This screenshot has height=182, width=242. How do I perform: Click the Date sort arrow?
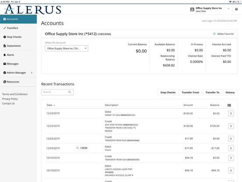coord(54,105)
